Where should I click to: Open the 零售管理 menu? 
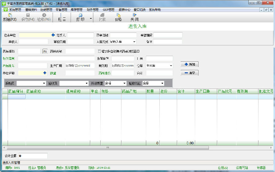(61, 10)
